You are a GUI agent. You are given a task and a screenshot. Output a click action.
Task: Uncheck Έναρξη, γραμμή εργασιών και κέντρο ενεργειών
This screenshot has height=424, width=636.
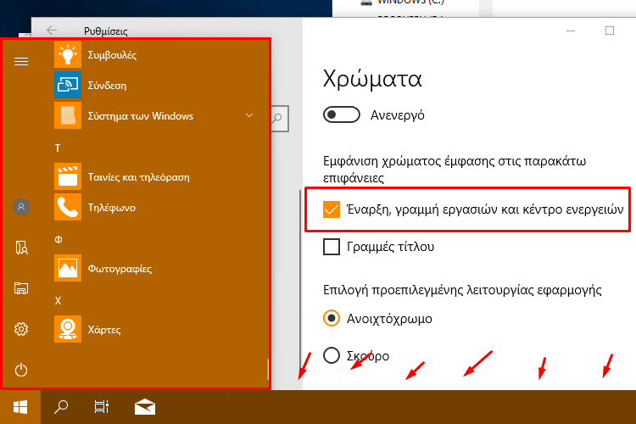point(332,209)
